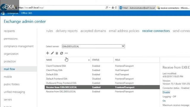Select the Client Proxy EXA connector row

(x=102, y=70)
